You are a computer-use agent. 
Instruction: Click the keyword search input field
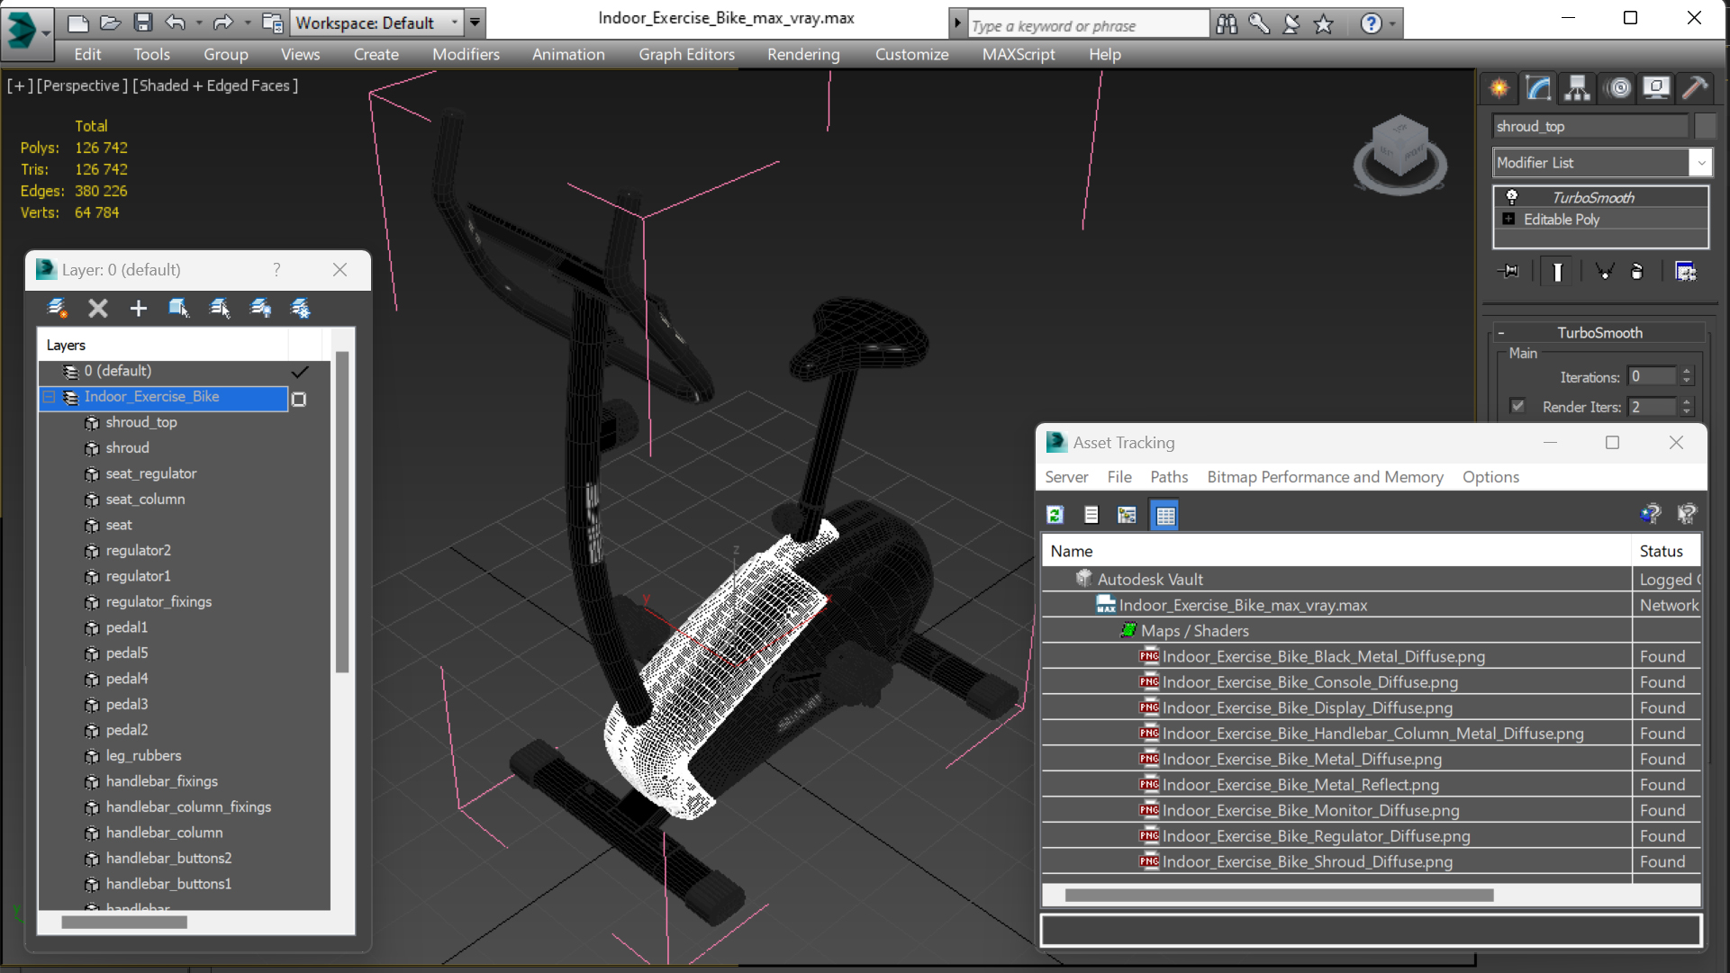pyautogui.click(x=1088, y=25)
